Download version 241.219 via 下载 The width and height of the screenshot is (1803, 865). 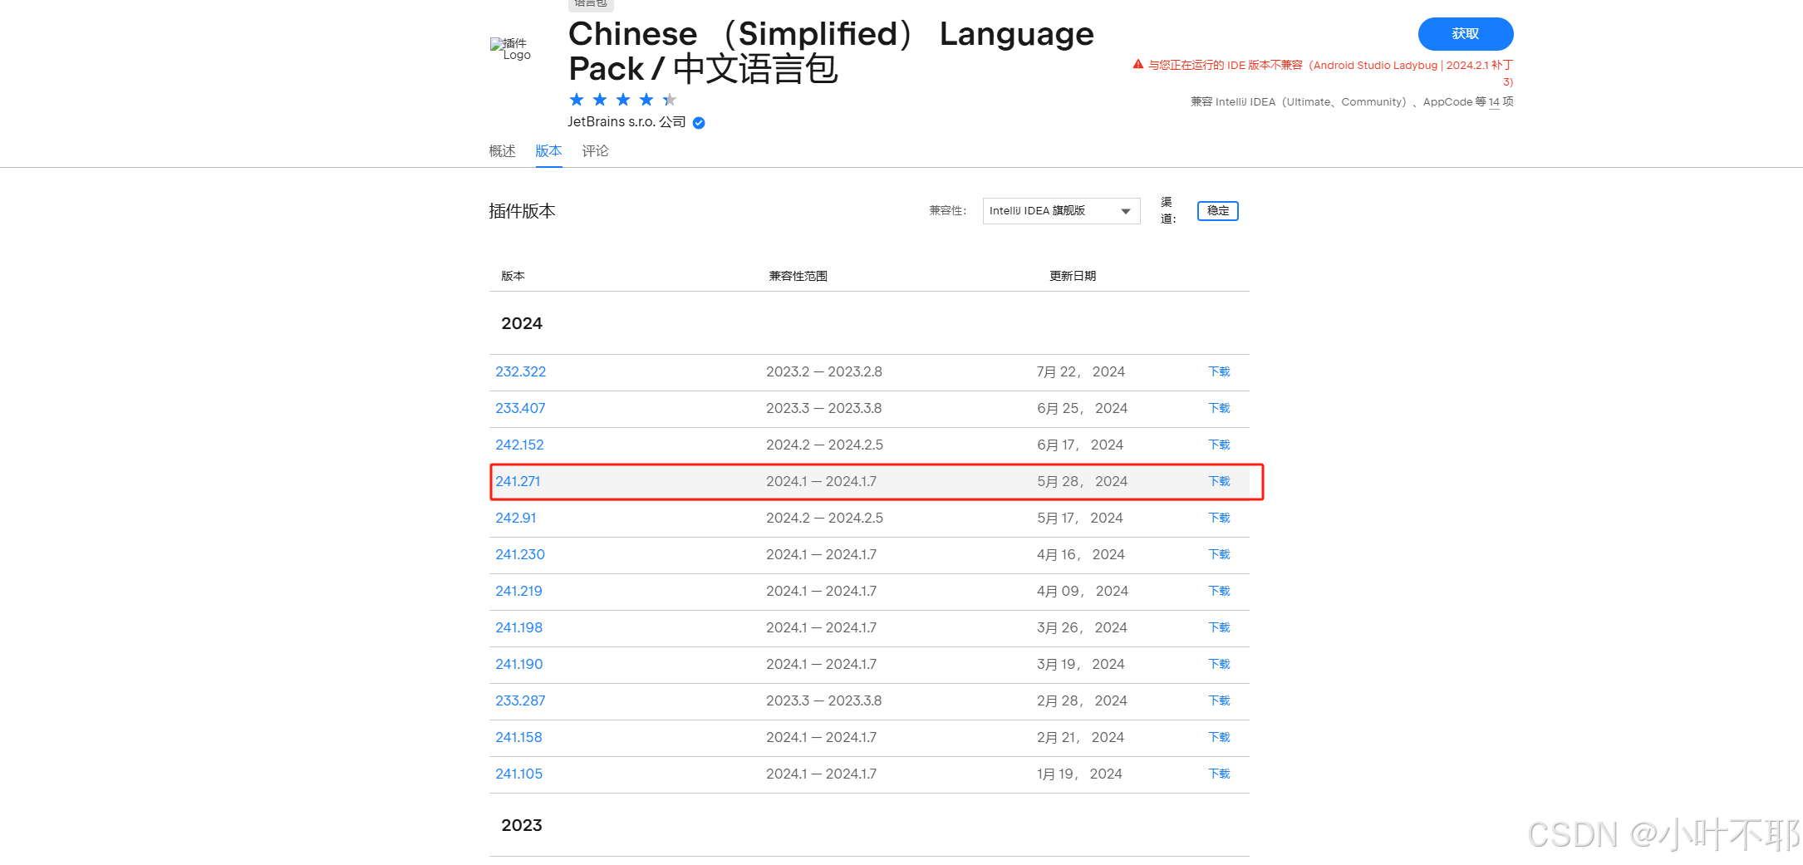[1219, 592]
